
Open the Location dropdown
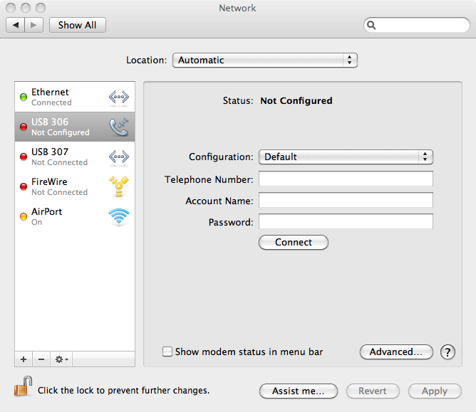[264, 60]
